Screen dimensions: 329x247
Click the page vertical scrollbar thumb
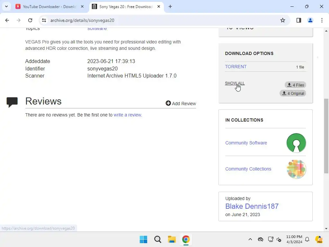click(326, 136)
